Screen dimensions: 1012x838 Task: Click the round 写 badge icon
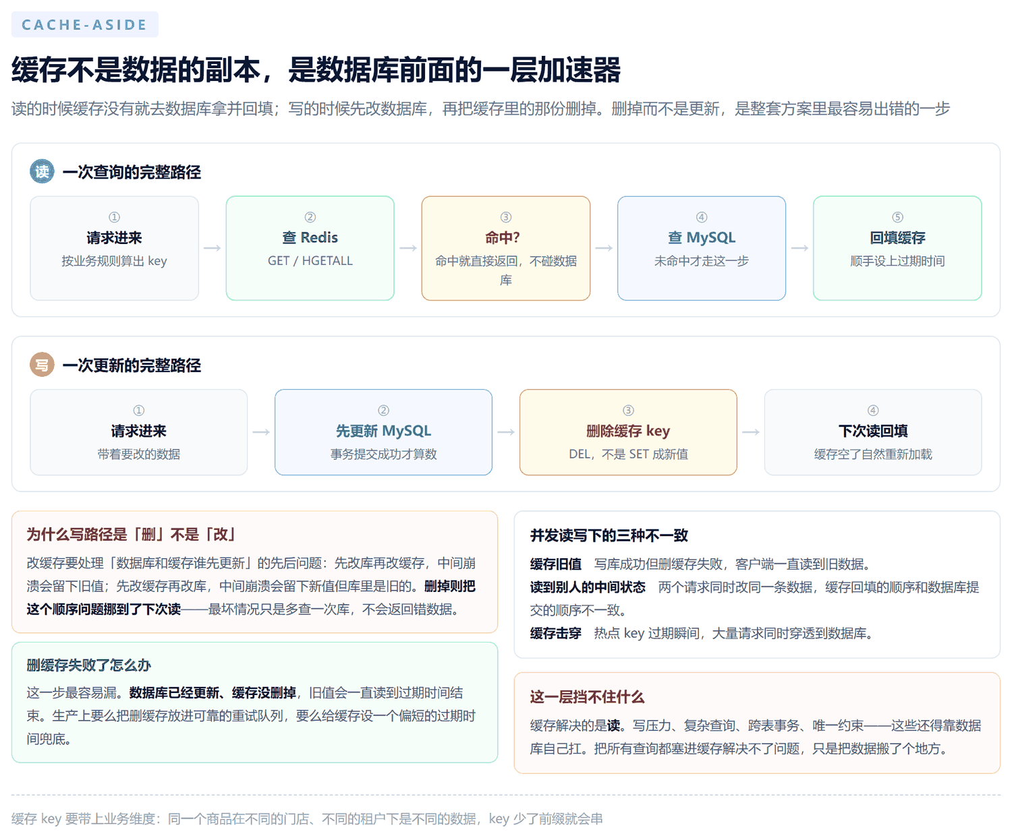tap(42, 365)
